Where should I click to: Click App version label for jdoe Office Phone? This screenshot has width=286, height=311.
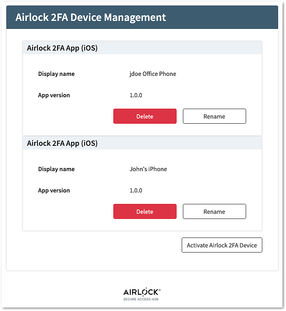pos(54,95)
